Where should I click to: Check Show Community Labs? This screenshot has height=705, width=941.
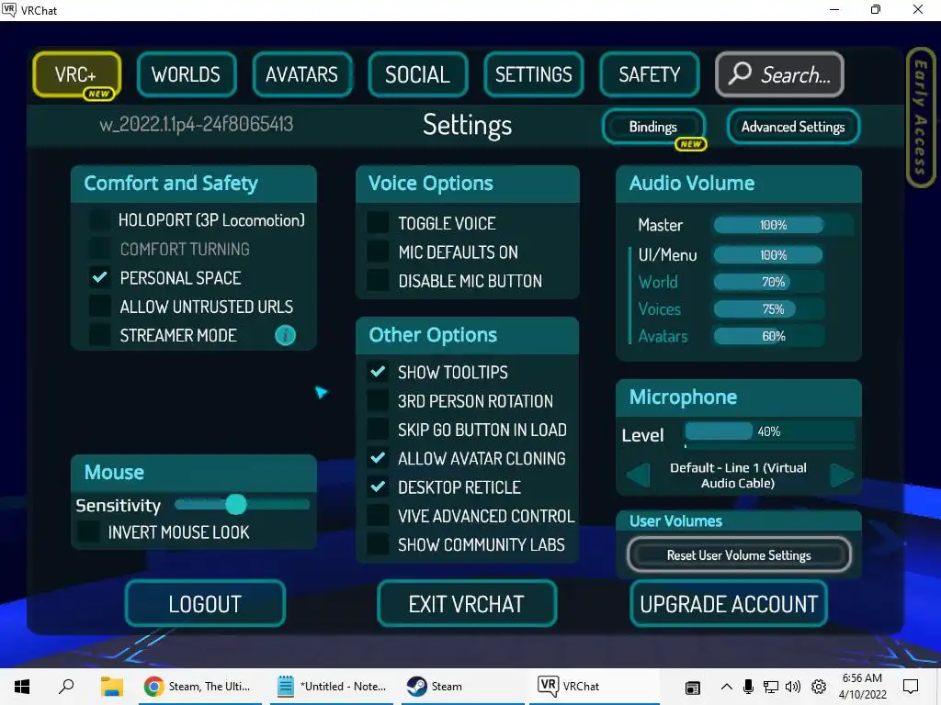(x=378, y=544)
